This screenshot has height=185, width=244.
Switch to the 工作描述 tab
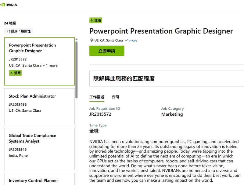click(x=97, y=97)
